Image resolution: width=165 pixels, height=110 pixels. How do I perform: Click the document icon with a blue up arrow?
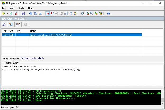(x=66, y=13)
